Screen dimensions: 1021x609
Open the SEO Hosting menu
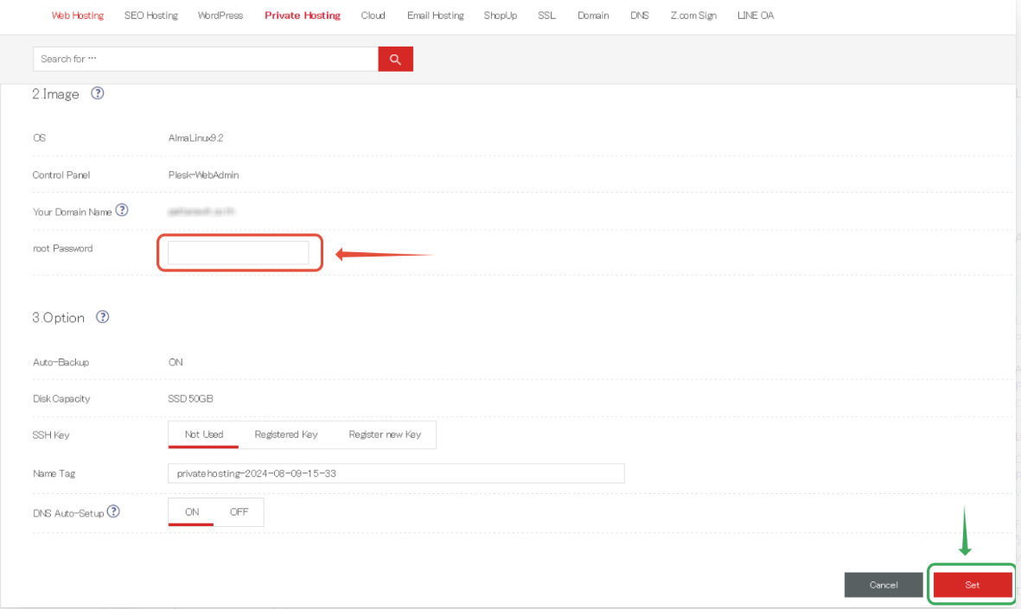151,16
